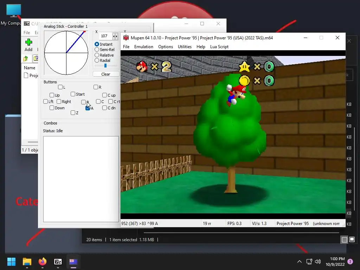This screenshot has height=270, width=360.
Task: Open the 7-Zip File menu
Action: (27, 33)
